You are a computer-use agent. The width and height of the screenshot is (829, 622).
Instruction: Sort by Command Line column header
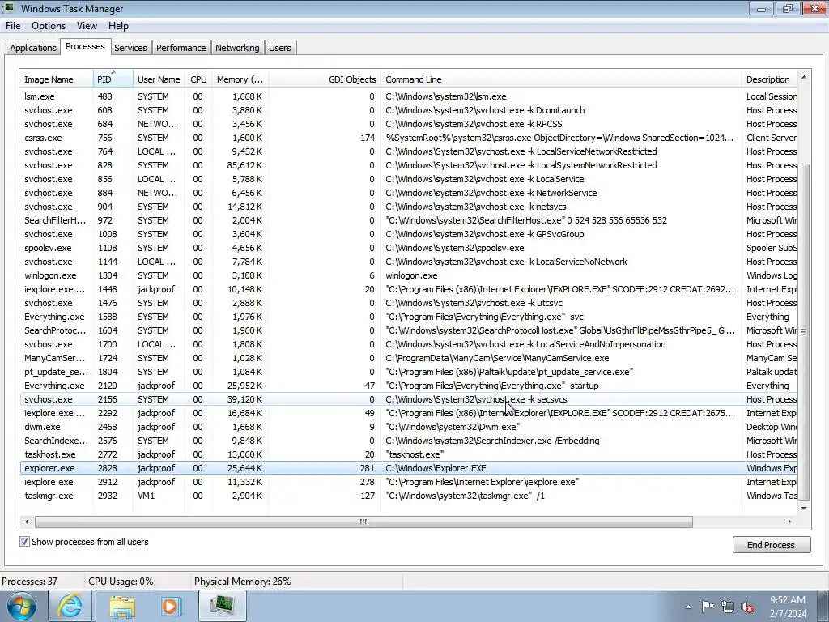pos(562,79)
